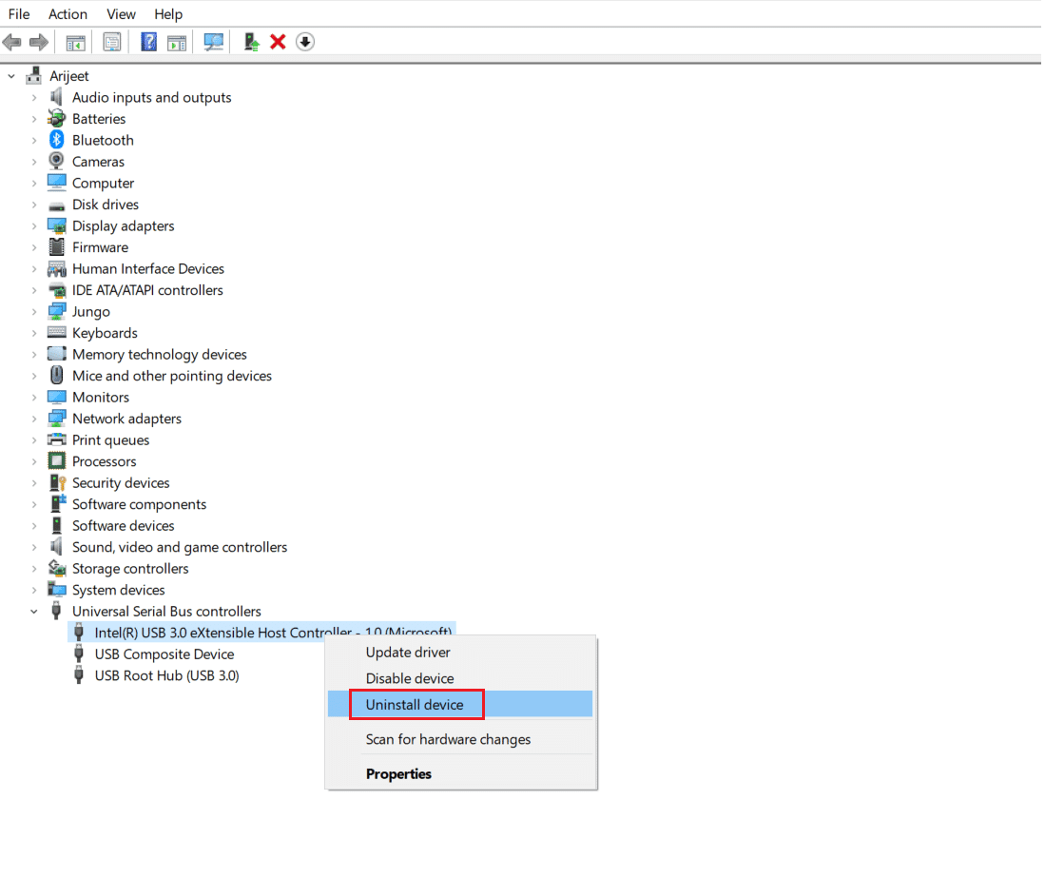Open the View menu

(x=121, y=13)
